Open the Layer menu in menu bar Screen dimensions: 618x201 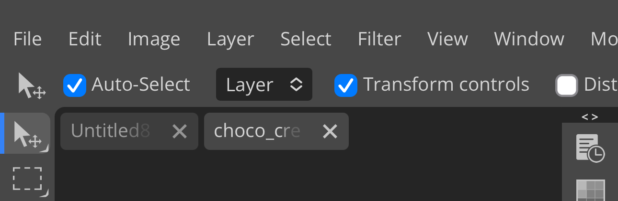pos(230,39)
